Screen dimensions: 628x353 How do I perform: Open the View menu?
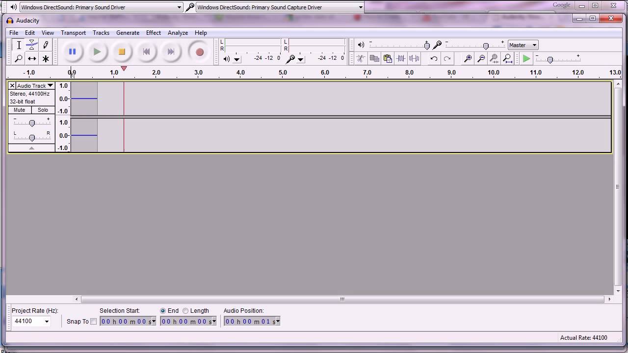tap(48, 33)
